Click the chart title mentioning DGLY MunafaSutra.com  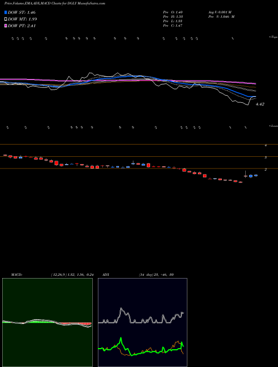click(x=54, y=3)
